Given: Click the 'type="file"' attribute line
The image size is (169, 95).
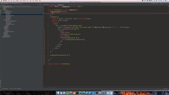Looking at the screenshot, I should (x=65, y=32).
